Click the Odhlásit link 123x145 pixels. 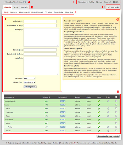(116, 2)
